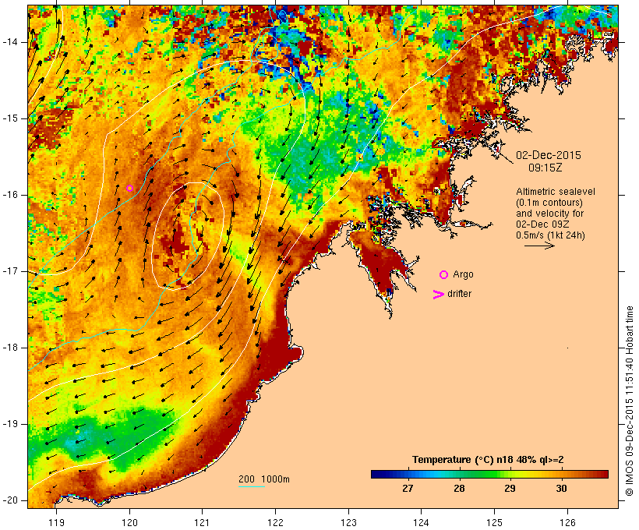Click the 'drifter' legend label

pos(459,294)
